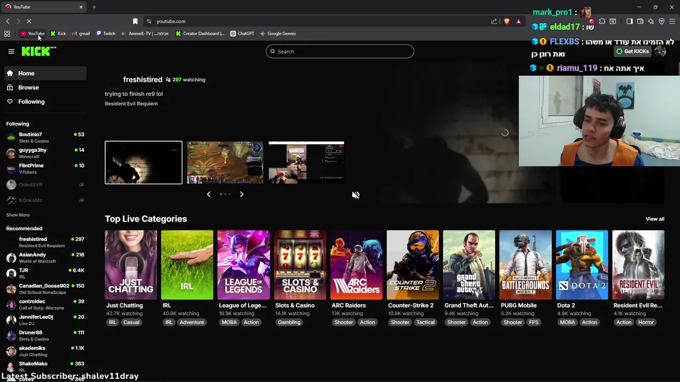Open League of Legends category card

[x=243, y=265]
